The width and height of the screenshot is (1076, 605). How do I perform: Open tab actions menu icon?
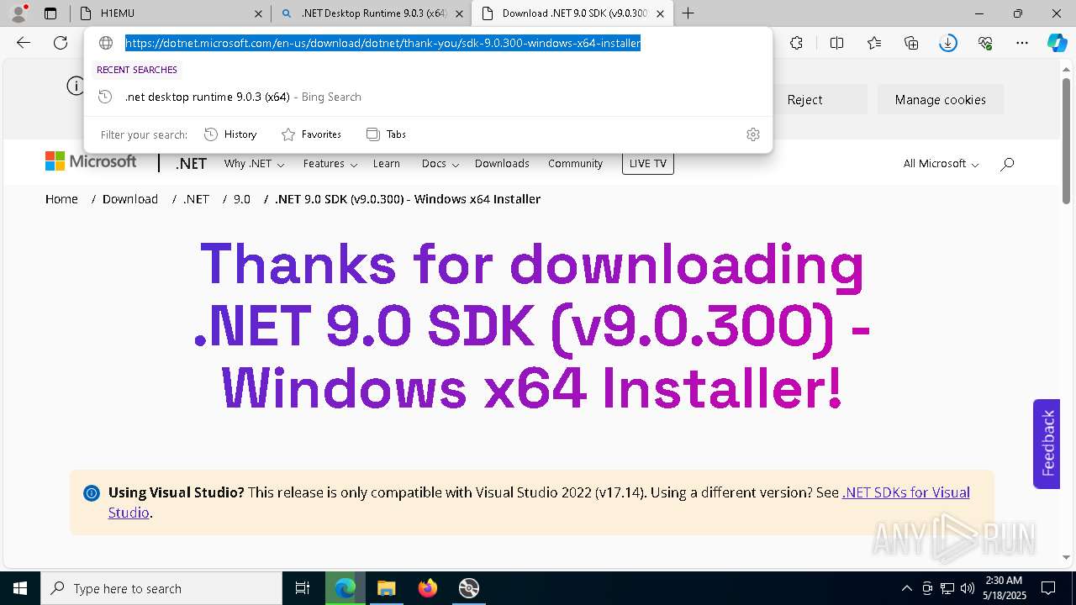(x=50, y=13)
